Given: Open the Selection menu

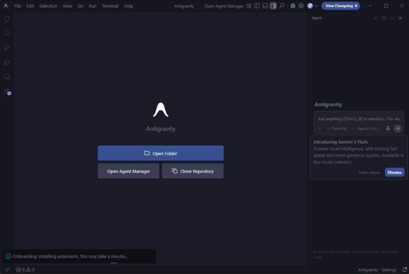Looking at the screenshot, I should [48, 6].
